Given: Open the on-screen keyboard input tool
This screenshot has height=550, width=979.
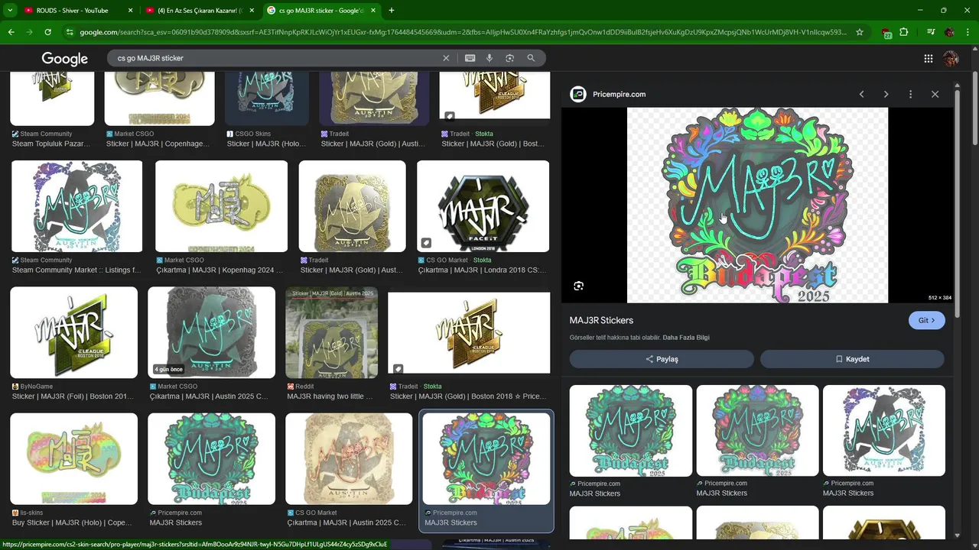Looking at the screenshot, I should click(470, 58).
